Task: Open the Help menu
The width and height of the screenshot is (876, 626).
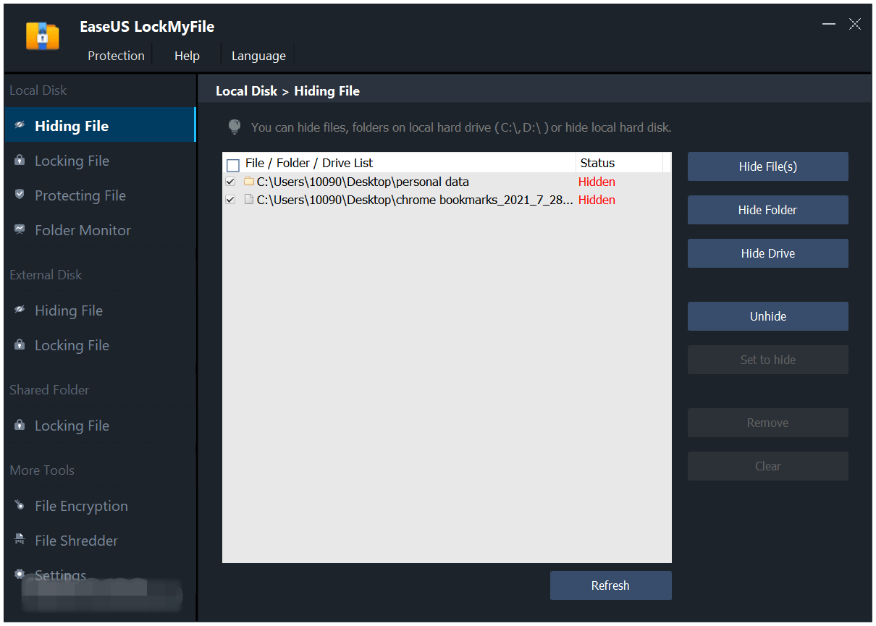Action: 187,55
